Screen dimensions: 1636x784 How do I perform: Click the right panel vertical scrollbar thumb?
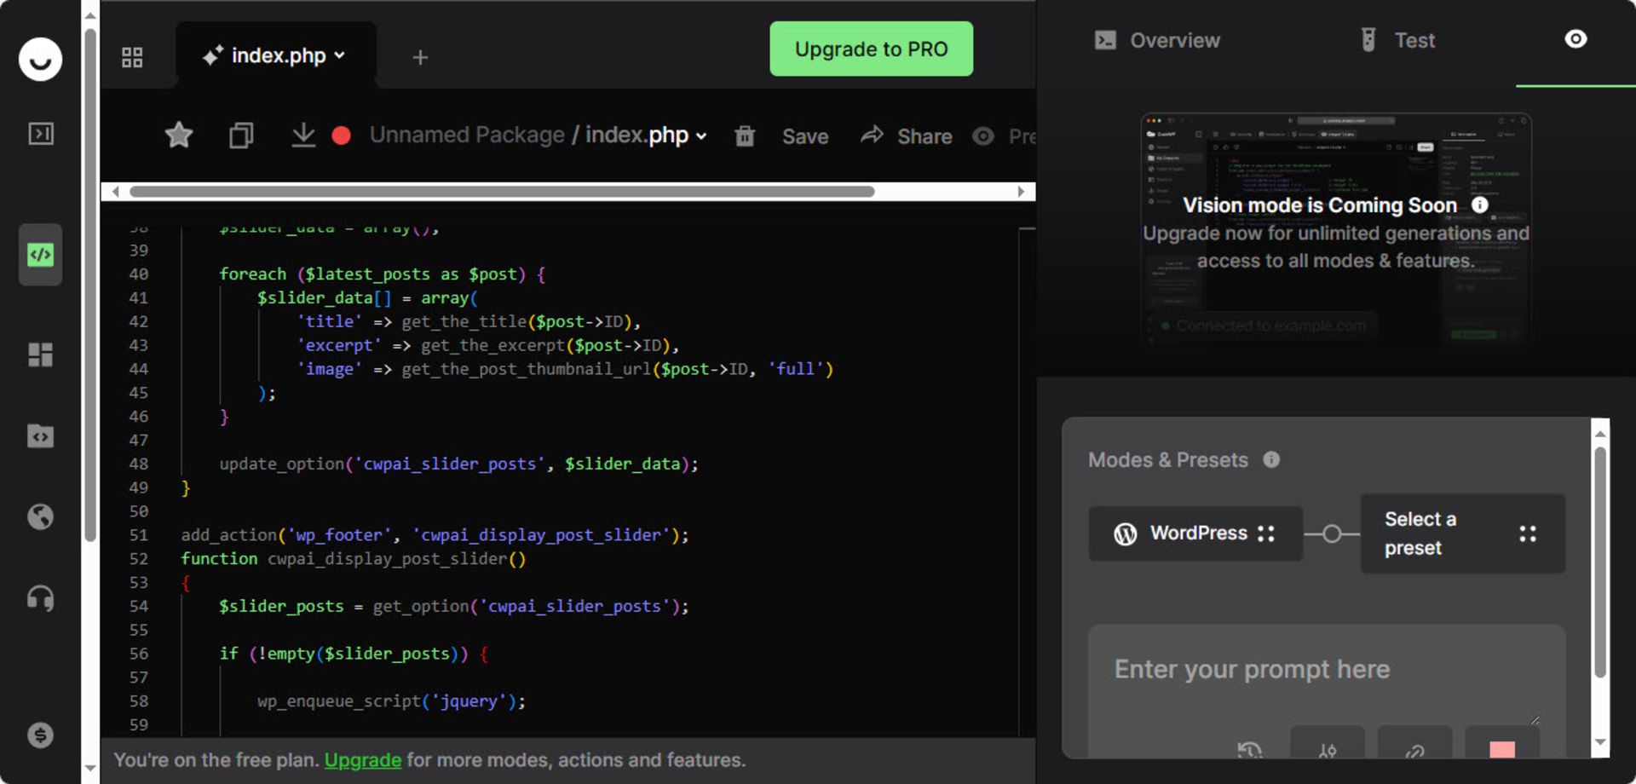tap(1600, 562)
